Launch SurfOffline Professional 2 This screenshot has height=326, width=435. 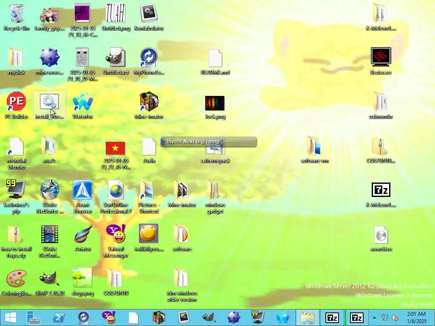(x=116, y=197)
